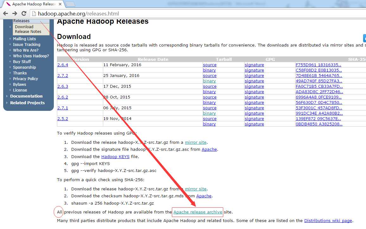
Task: Select the Apache Hadoop Releases tab
Action: (x=34, y=4)
